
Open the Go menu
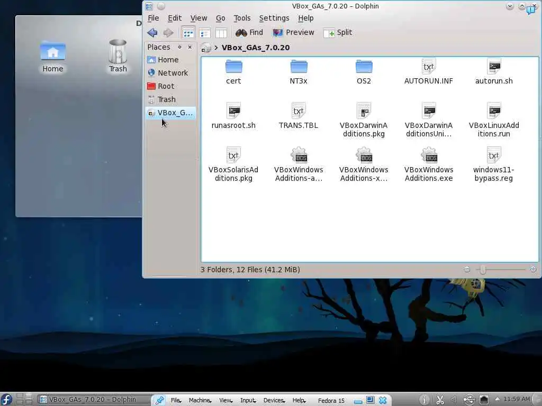click(x=221, y=18)
